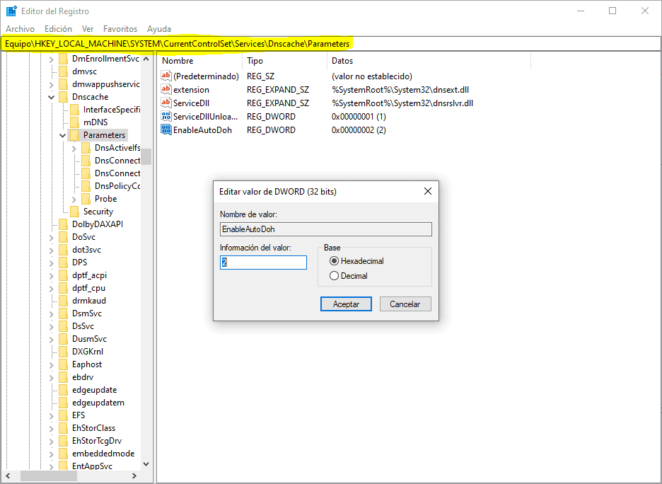The image size is (662, 484).
Task: Click the Dnscache folder icon
Action: [64, 97]
